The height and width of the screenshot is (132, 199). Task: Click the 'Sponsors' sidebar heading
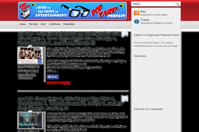click(140, 56)
